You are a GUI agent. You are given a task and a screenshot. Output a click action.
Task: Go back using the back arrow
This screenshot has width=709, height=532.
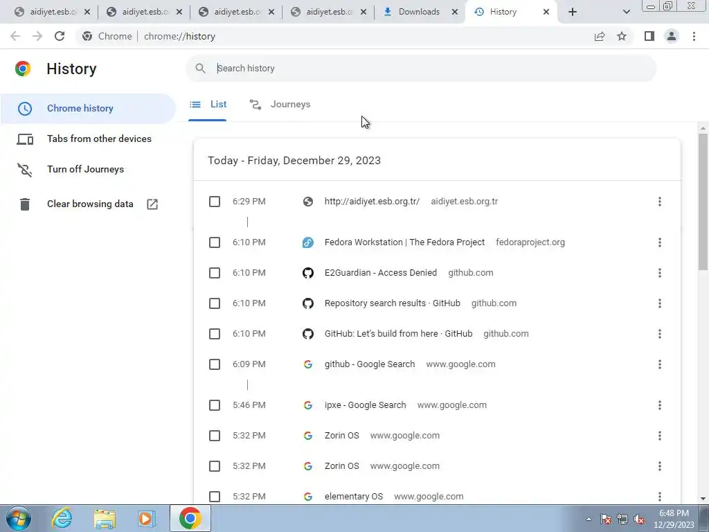pyautogui.click(x=15, y=36)
